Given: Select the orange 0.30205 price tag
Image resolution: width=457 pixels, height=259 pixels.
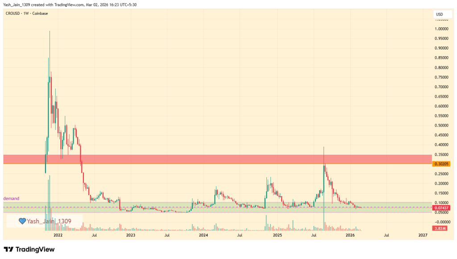Looking at the screenshot, I should click(442, 164).
